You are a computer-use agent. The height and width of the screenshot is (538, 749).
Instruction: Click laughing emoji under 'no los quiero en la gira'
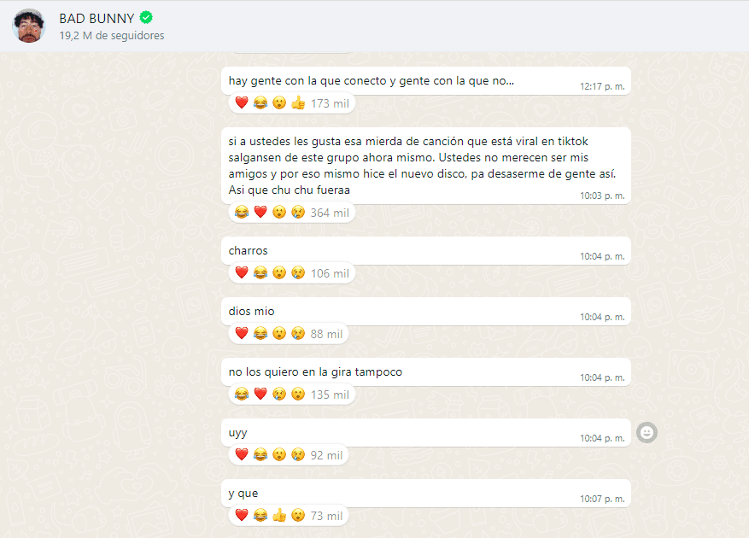[242, 395]
